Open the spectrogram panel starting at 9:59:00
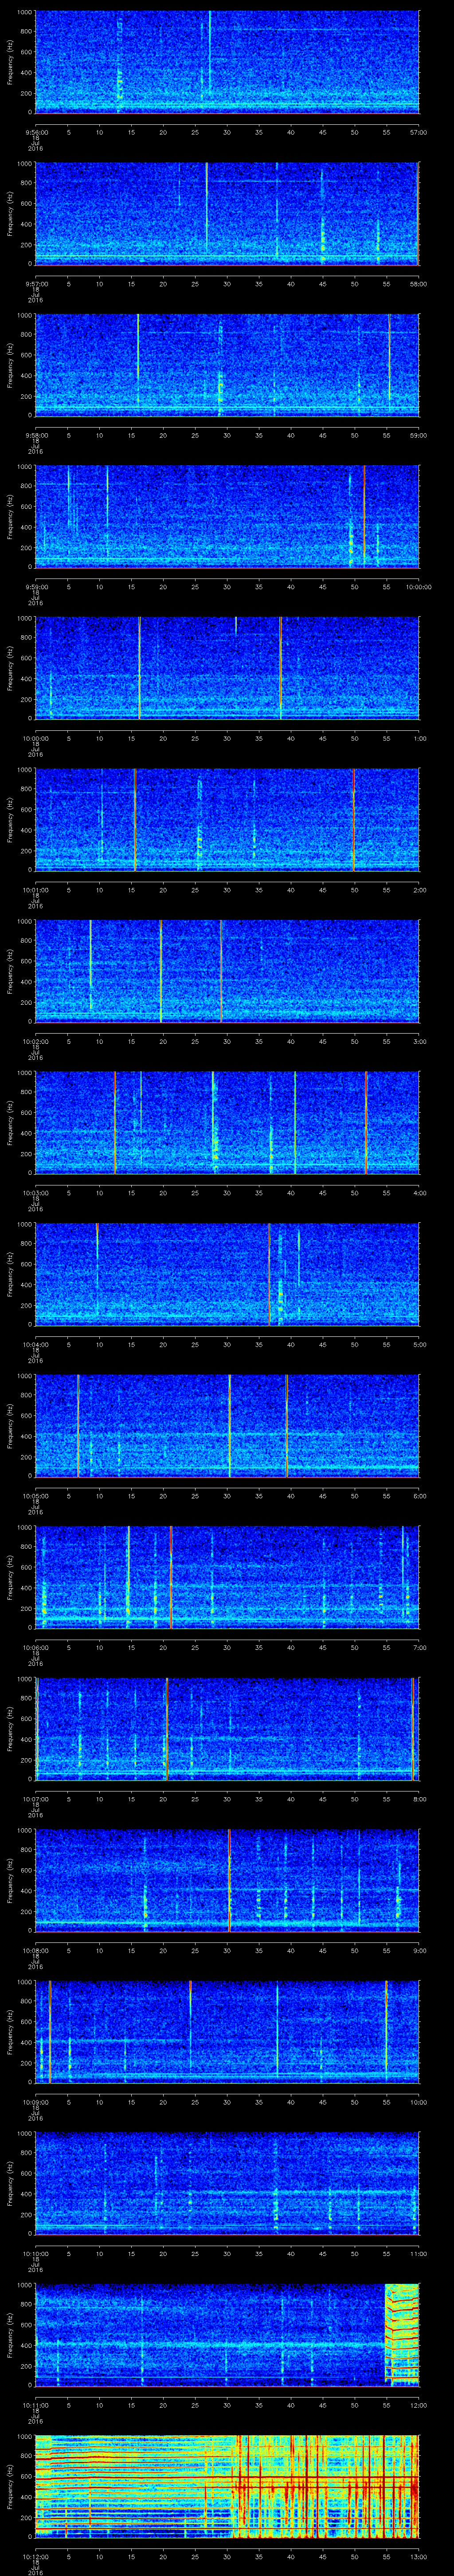 point(227,517)
